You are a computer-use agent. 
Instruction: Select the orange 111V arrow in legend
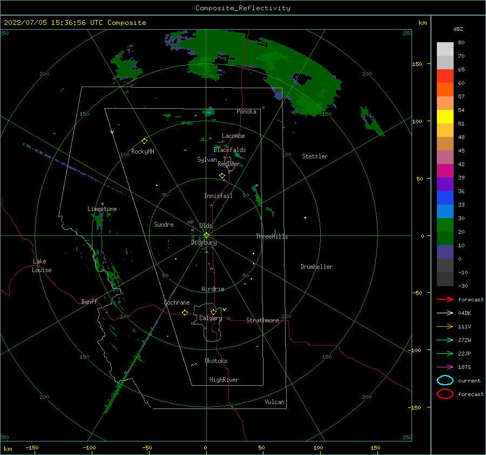[445, 326]
